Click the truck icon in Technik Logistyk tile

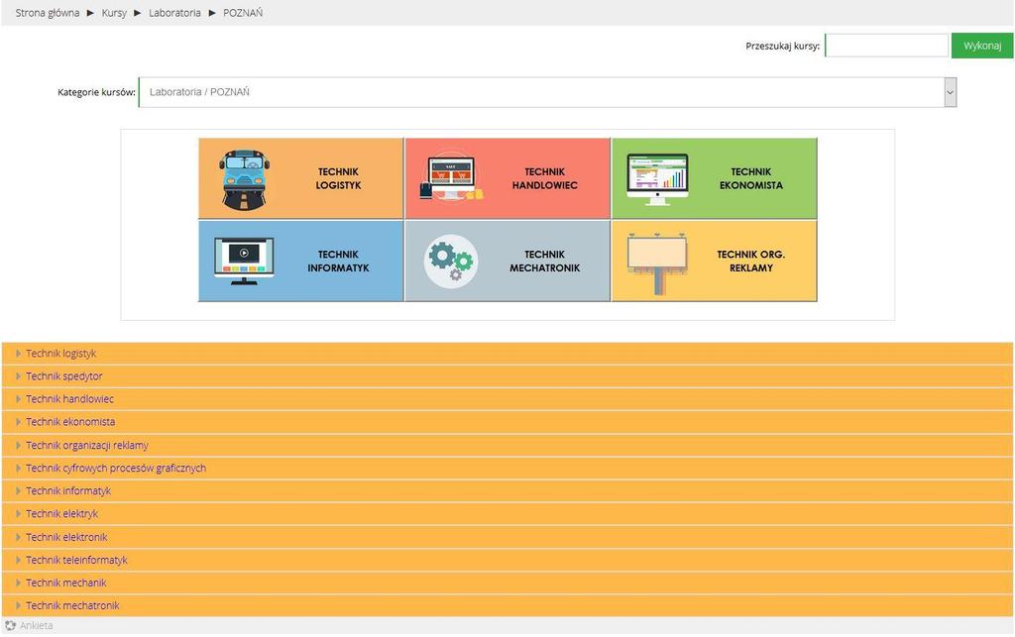(x=244, y=179)
